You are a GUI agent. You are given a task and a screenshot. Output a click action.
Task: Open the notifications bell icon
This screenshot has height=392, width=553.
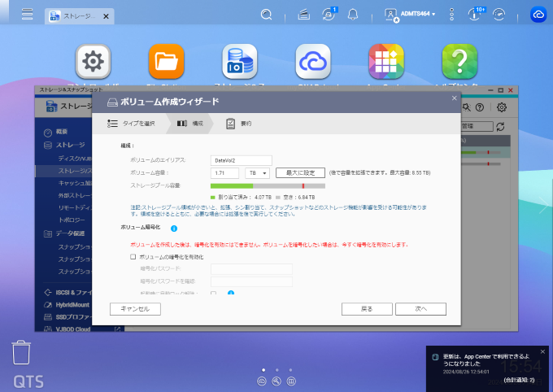click(353, 15)
